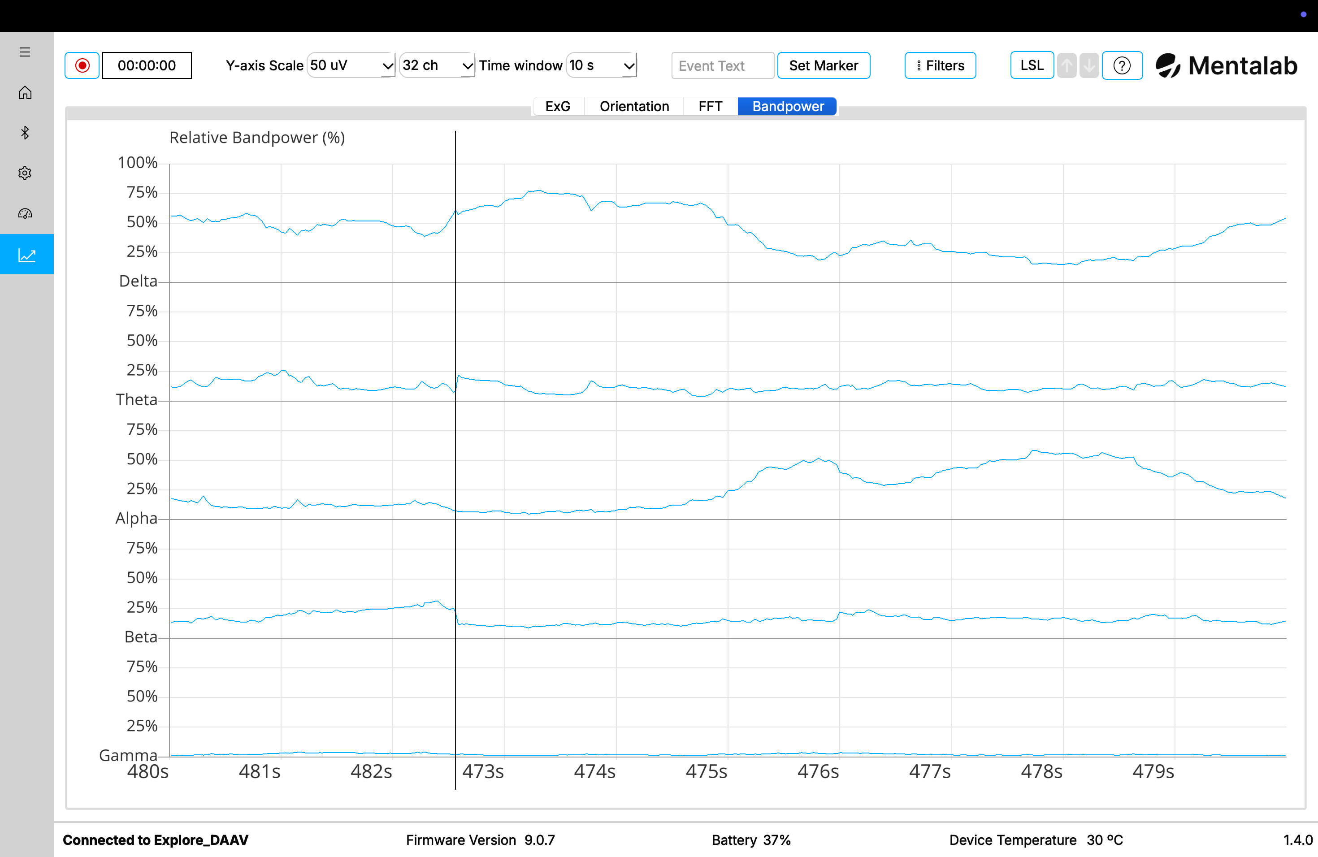Screen dimensions: 1318x857
Task: Open the Y-axis Scale 50 uV dropdown
Action: [351, 65]
